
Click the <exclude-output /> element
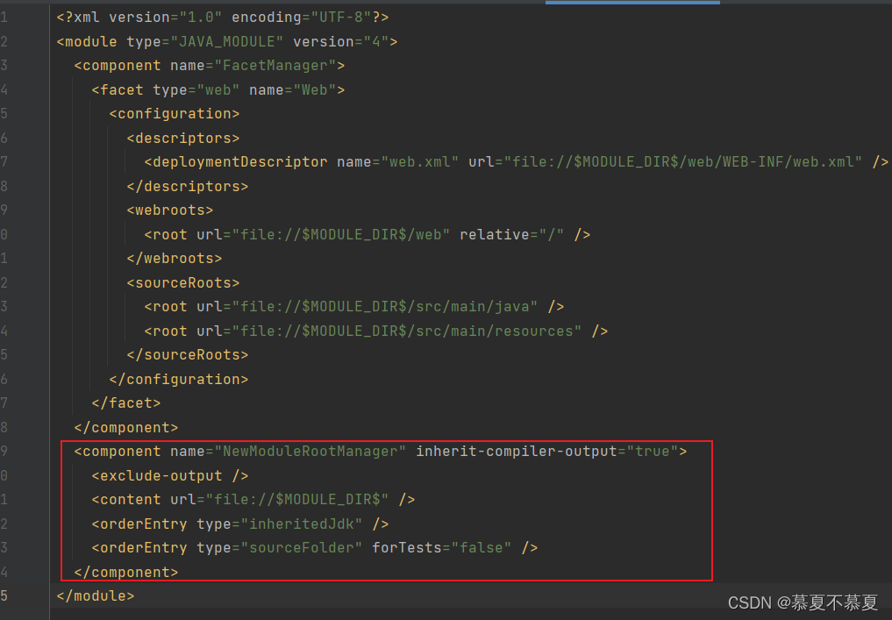click(170, 476)
